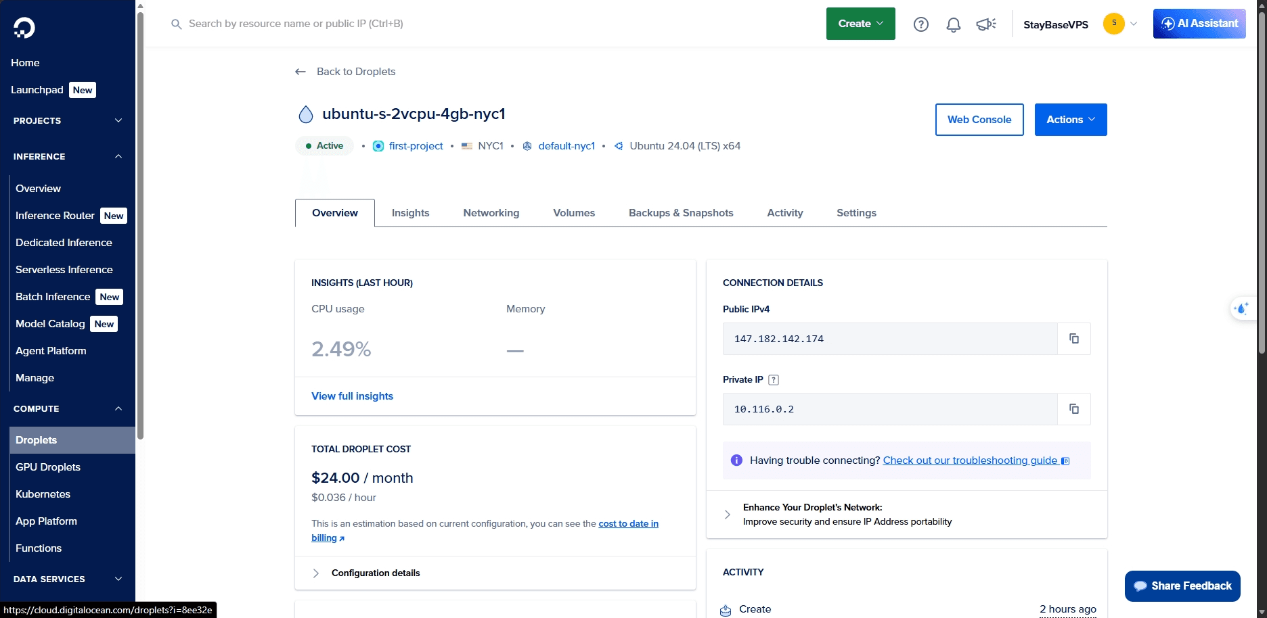This screenshot has height=618, width=1267.
Task: Copy the Public IPv4 address
Action: coord(1074,339)
